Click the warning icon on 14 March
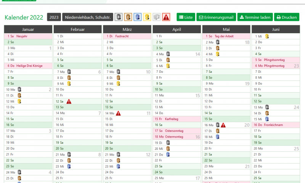This screenshot has height=183, width=305. pos(118,113)
